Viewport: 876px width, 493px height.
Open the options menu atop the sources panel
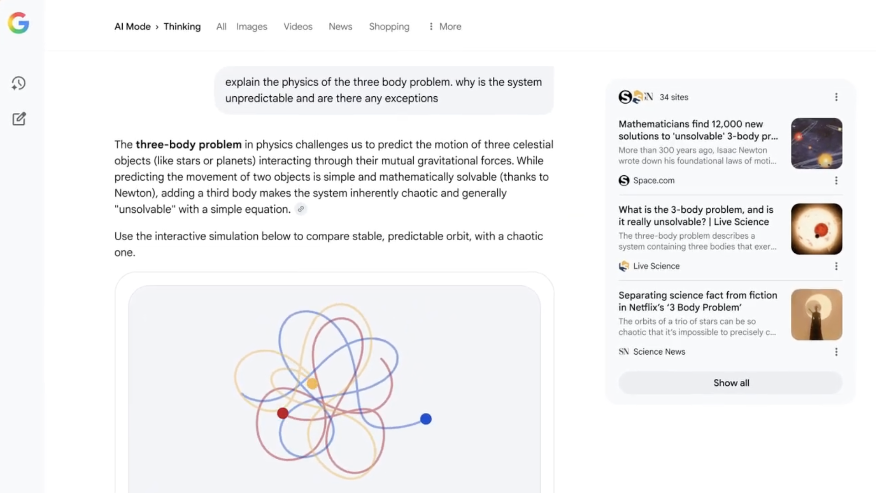(x=836, y=97)
